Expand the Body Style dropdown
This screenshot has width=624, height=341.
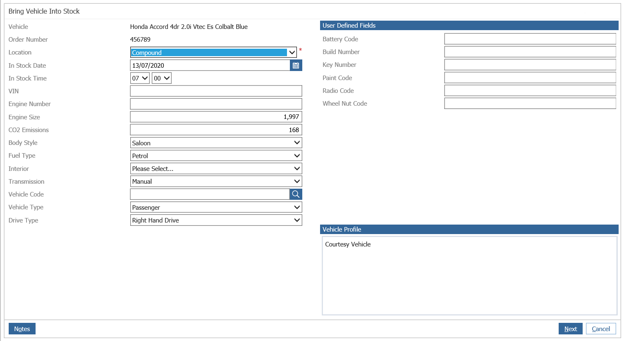[x=216, y=143]
